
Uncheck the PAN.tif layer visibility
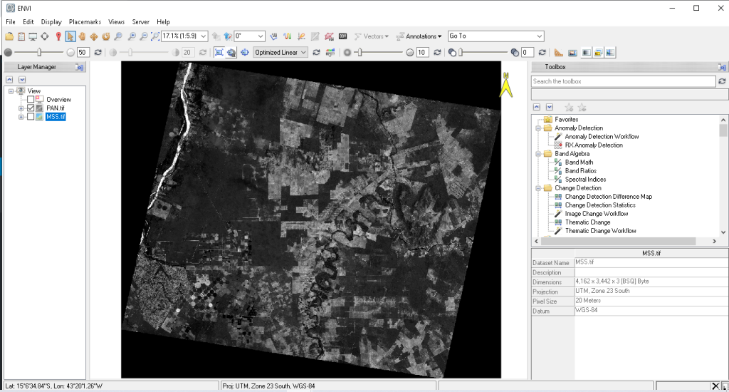click(31, 108)
